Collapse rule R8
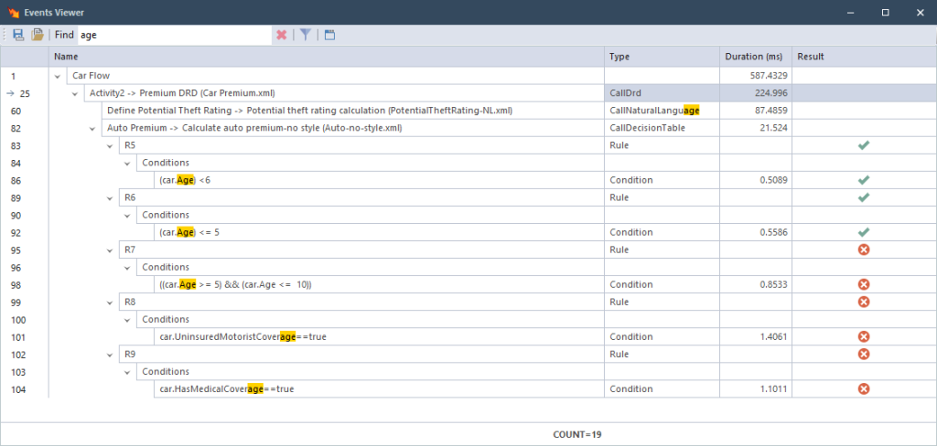Viewport: 937px width, 446px height. coord(110,302)
